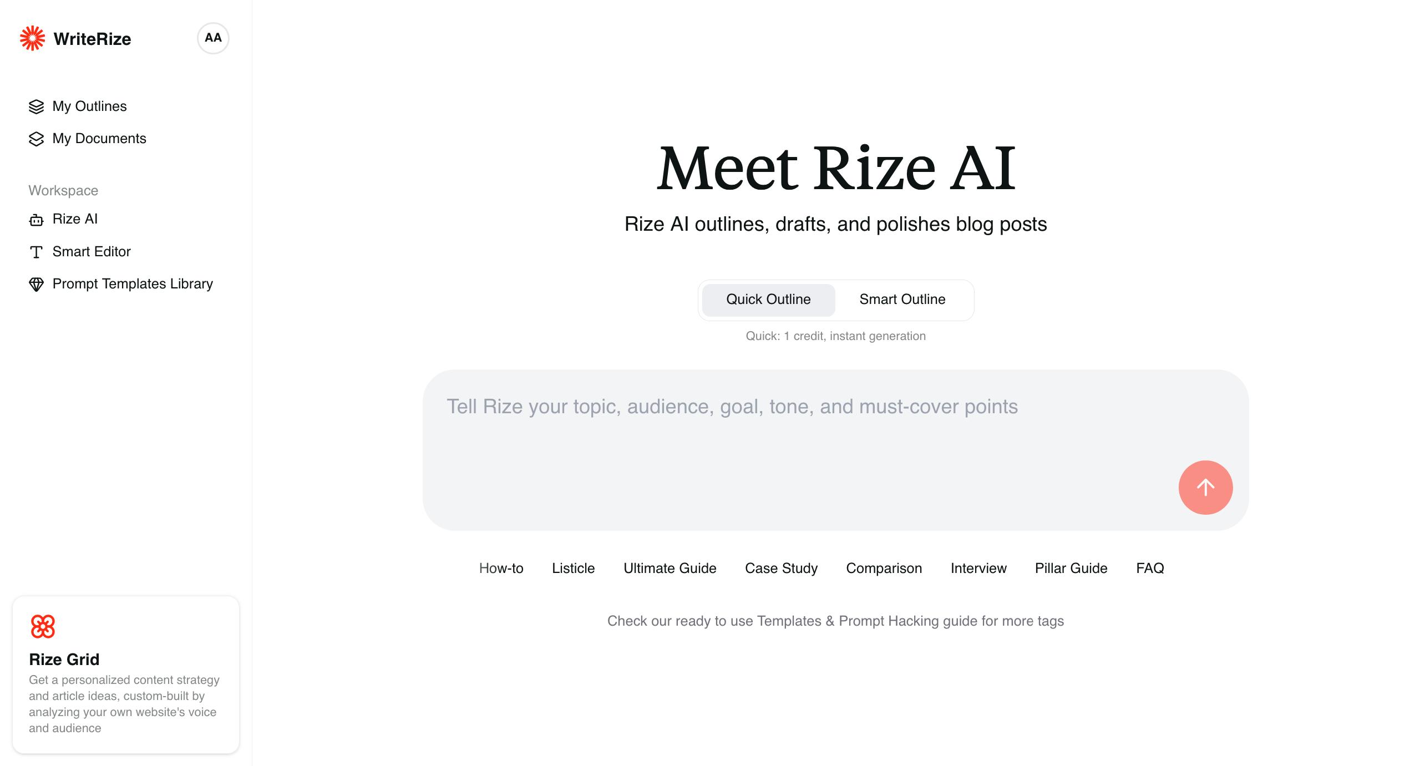Open My Documents using its sidebar icon
1420x766 pixels.
click(37, 139)
